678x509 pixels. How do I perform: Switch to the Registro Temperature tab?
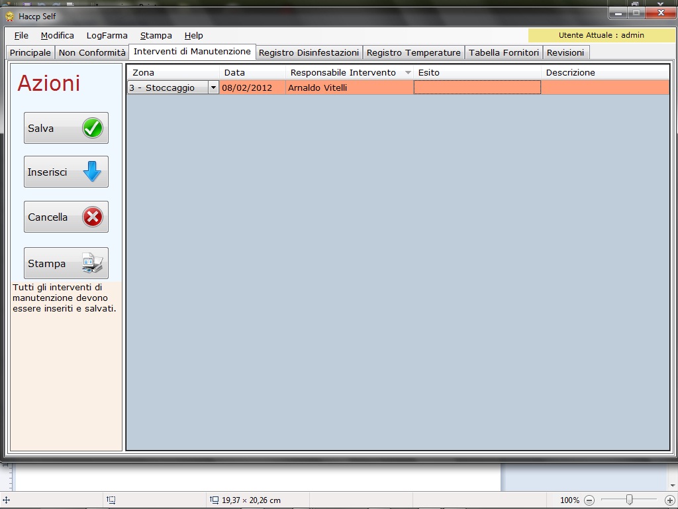pyautogui.click(x=413, y=53)
